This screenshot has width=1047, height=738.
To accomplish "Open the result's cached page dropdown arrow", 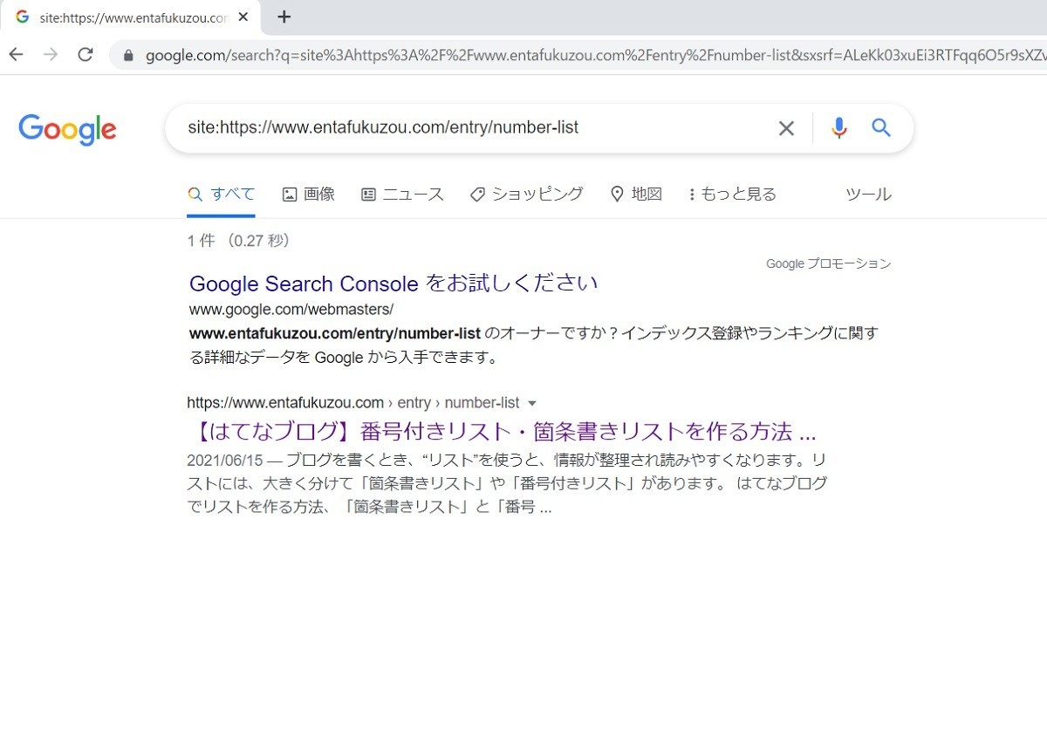I will click(532, 403).
